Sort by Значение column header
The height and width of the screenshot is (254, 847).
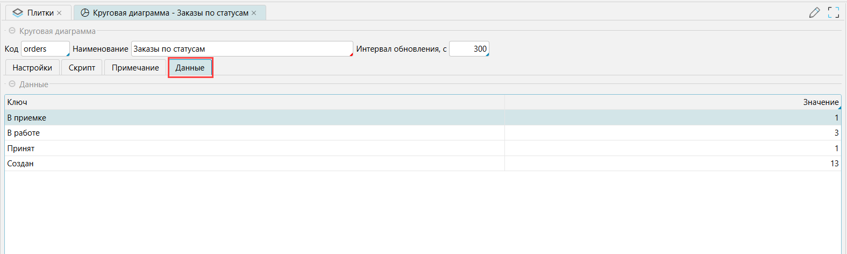(x=672, y=102)
